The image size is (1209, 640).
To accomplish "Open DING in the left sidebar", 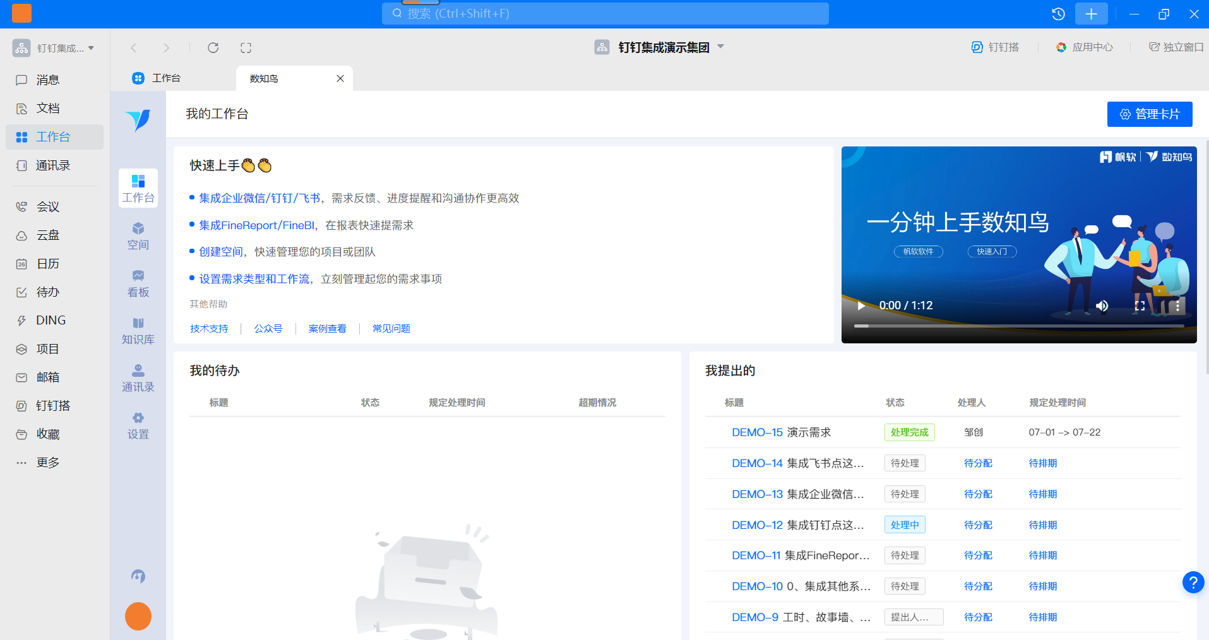I will [x=54, y=321].
